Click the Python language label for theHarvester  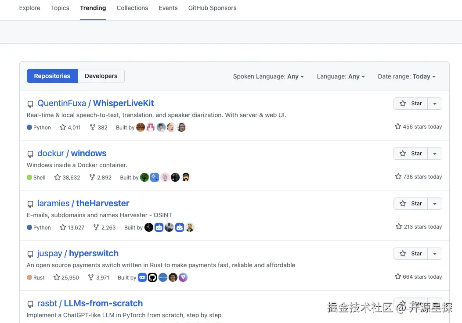coord(39,228)
